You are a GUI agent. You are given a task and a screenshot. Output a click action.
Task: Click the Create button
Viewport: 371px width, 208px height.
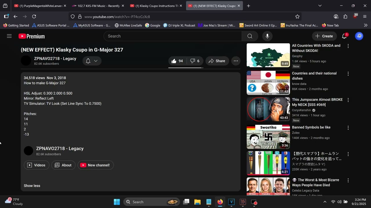(324, 36)
